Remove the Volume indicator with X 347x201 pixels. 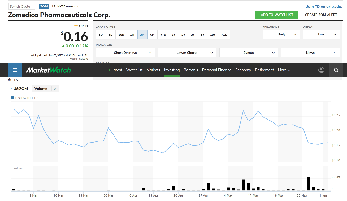[55, 89]
